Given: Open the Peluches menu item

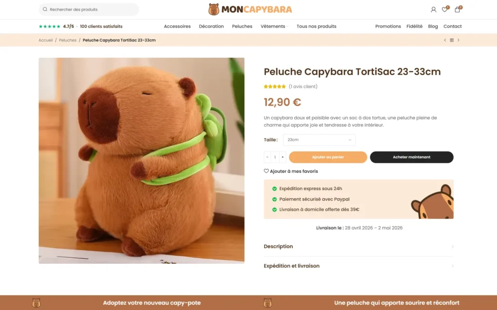Looking at the screenshot, I should 242,26.
